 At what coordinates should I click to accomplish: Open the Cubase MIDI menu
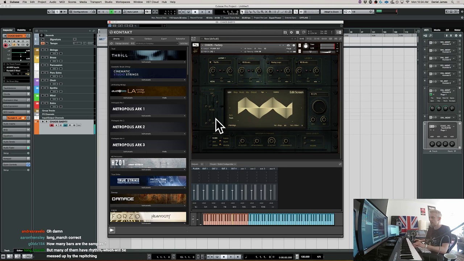[62, 2]
